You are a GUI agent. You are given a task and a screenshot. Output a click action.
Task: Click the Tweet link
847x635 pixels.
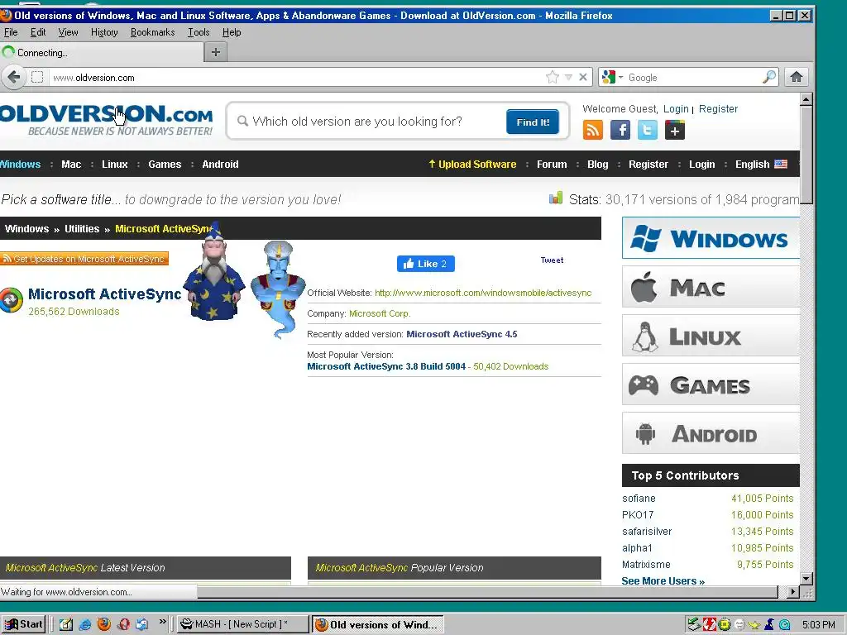[552, 260]
